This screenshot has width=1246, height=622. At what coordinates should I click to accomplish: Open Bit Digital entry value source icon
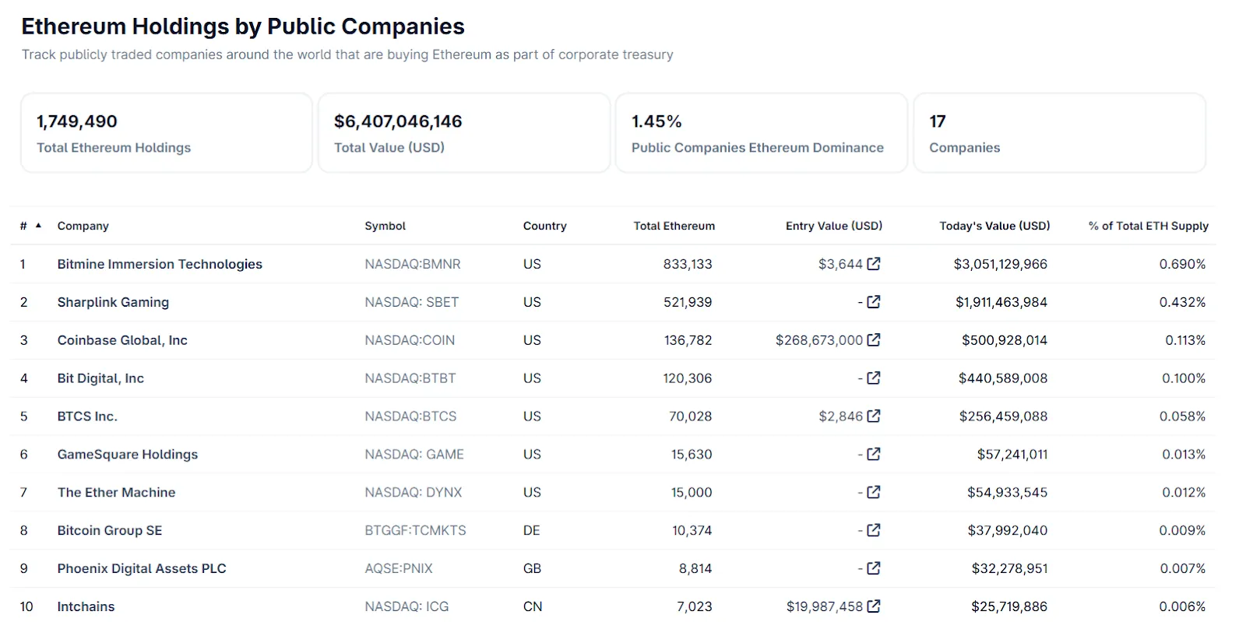click(x=874, y=378)
